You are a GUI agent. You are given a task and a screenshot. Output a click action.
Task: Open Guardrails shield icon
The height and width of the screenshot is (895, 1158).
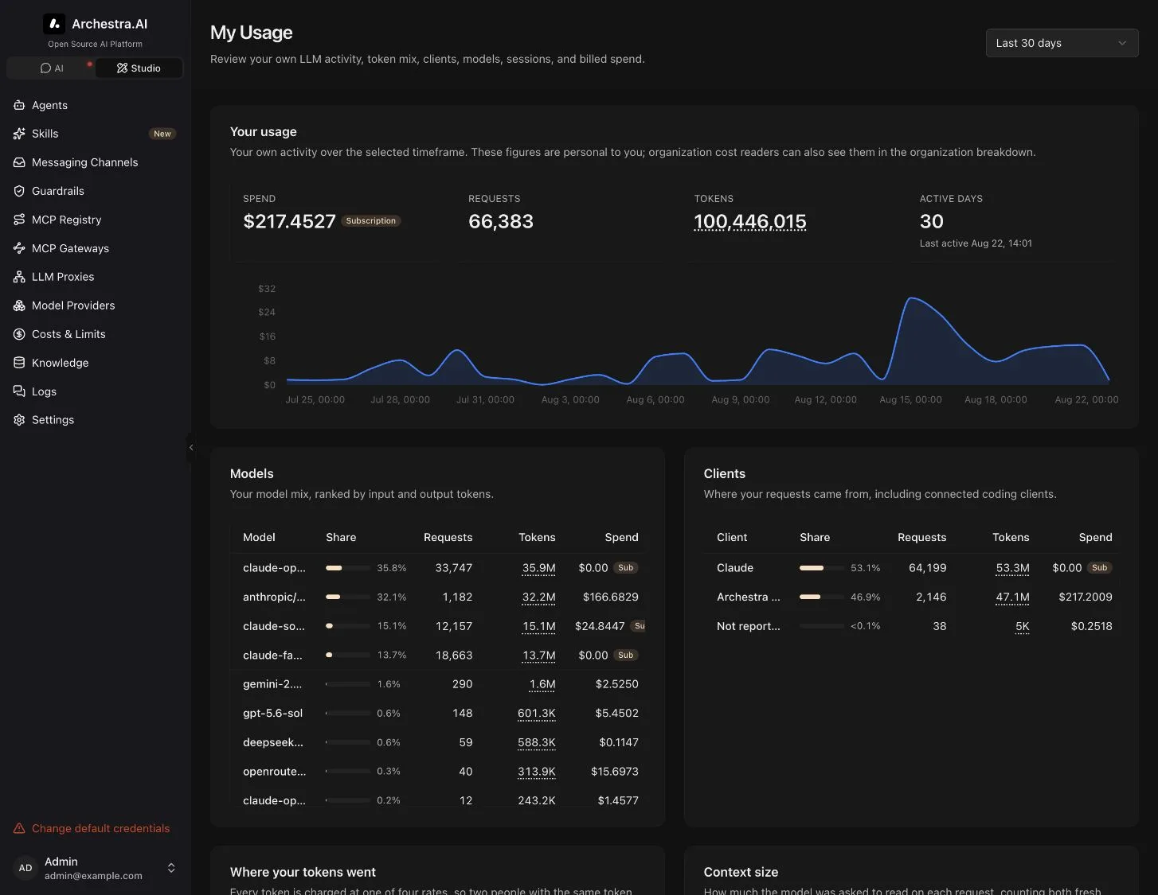click(19, 191)
